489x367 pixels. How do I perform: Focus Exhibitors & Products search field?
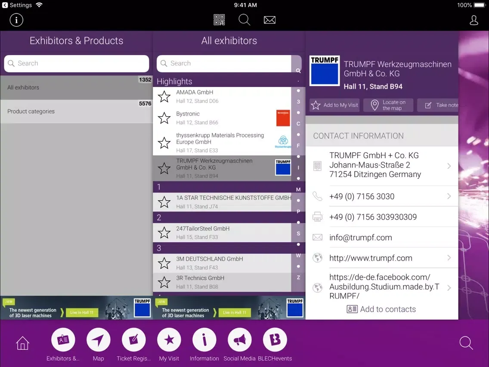[77, 63]
